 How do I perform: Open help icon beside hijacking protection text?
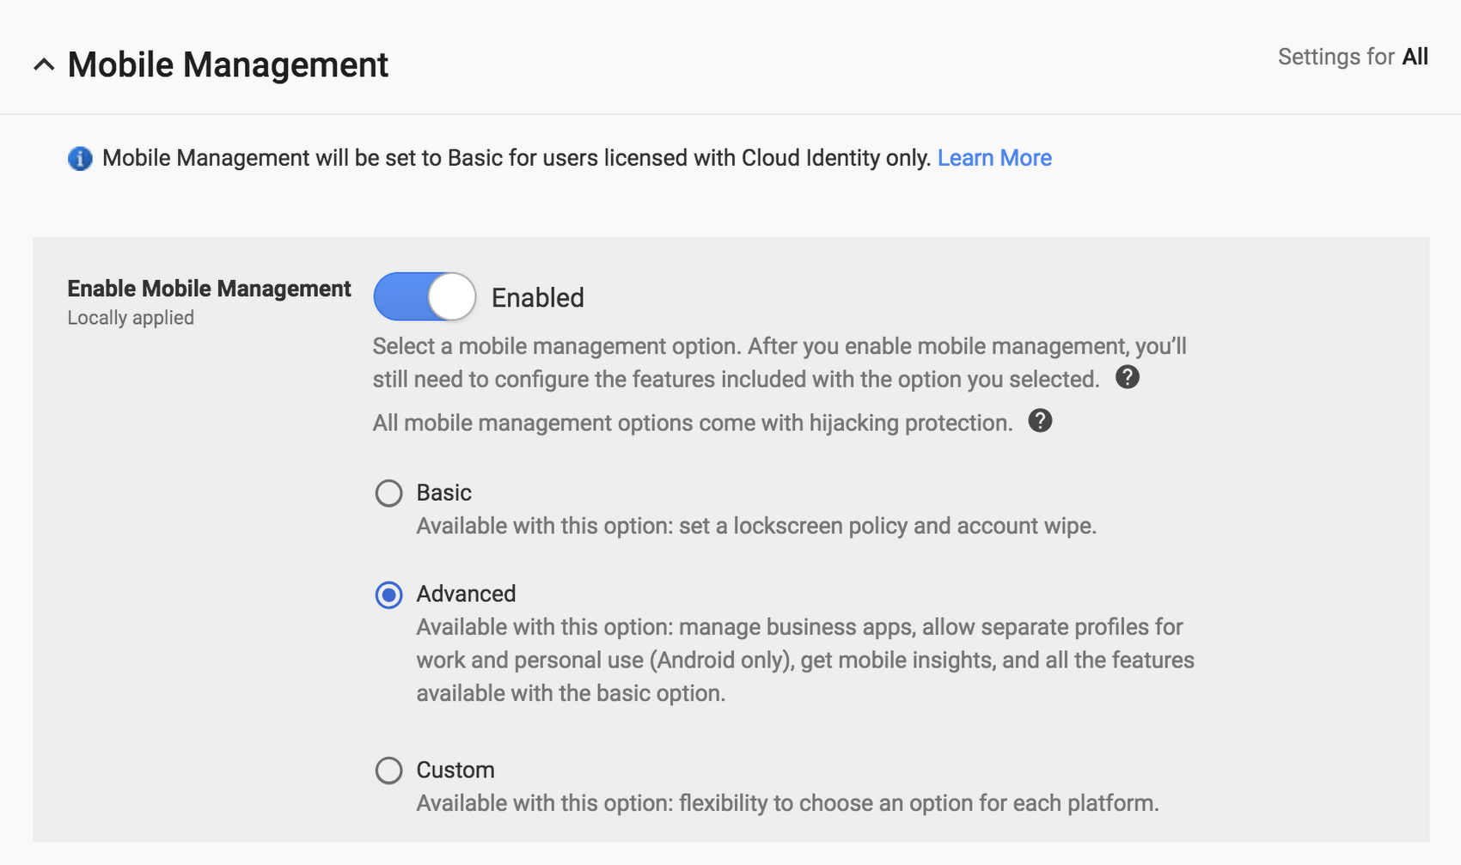[x=1040, y=421]
